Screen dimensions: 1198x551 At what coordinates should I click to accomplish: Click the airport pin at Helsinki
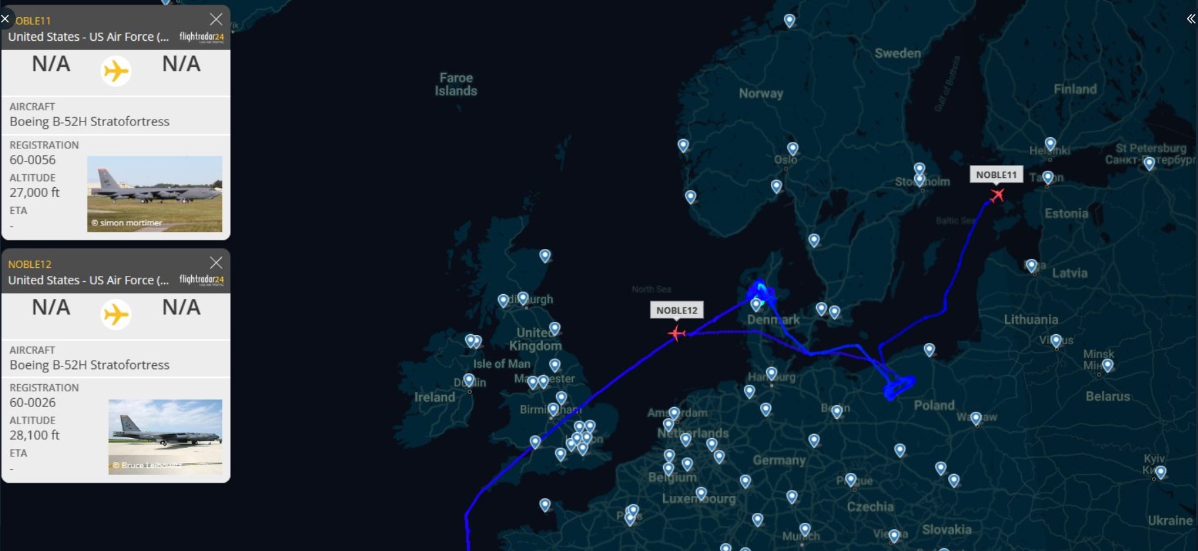1050,144
